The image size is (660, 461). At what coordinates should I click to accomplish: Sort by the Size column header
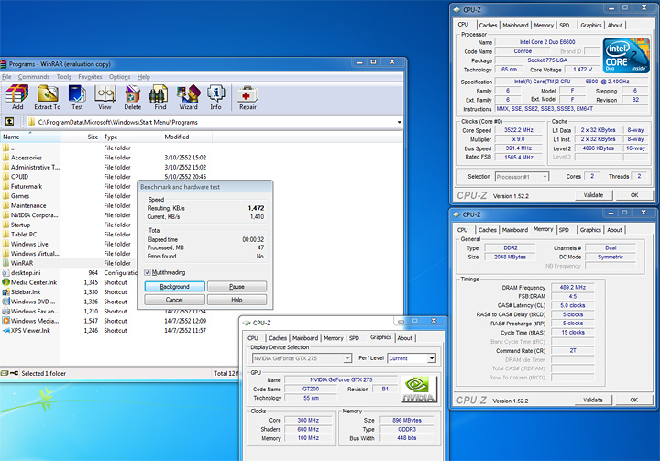point(80,137)
